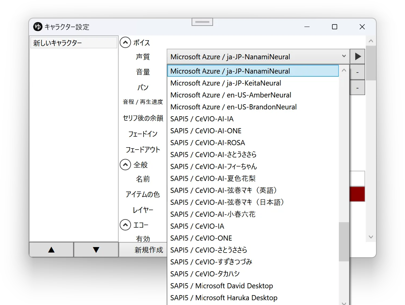Screen dimensions: 405x305
Task: Click settings panel scrollbar up arrow
Action: [371, 41]
